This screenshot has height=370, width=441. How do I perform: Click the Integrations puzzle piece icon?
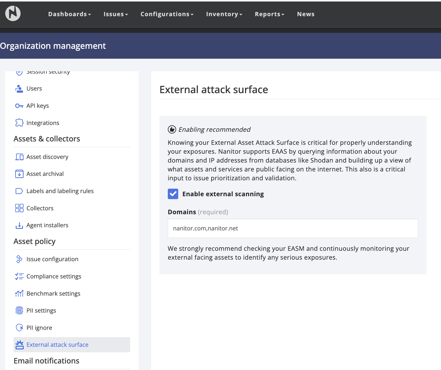[19, 123]
